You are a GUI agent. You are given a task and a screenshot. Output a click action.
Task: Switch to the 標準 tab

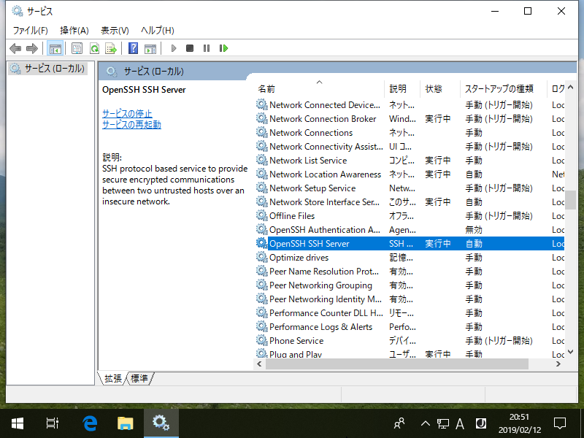coord(138,378)
